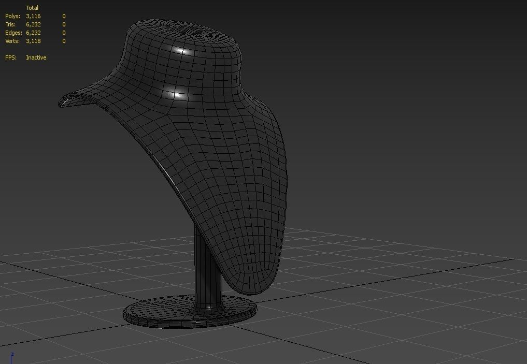Image resolution: width=527 pixels, height=364 pixels.
Task: Select the Tris total value 6,232
Action: click(x=33, y=24)
